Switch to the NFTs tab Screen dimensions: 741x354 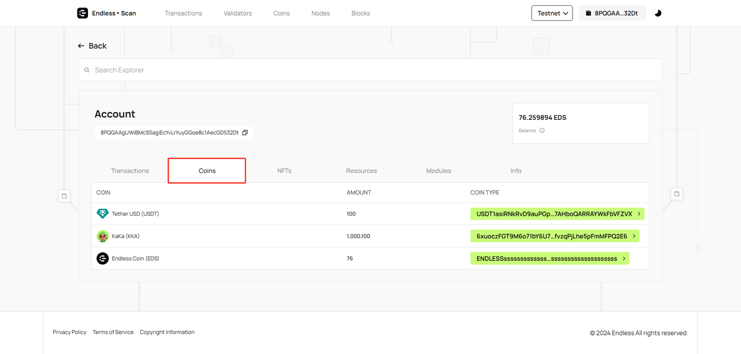pos(284,171)
